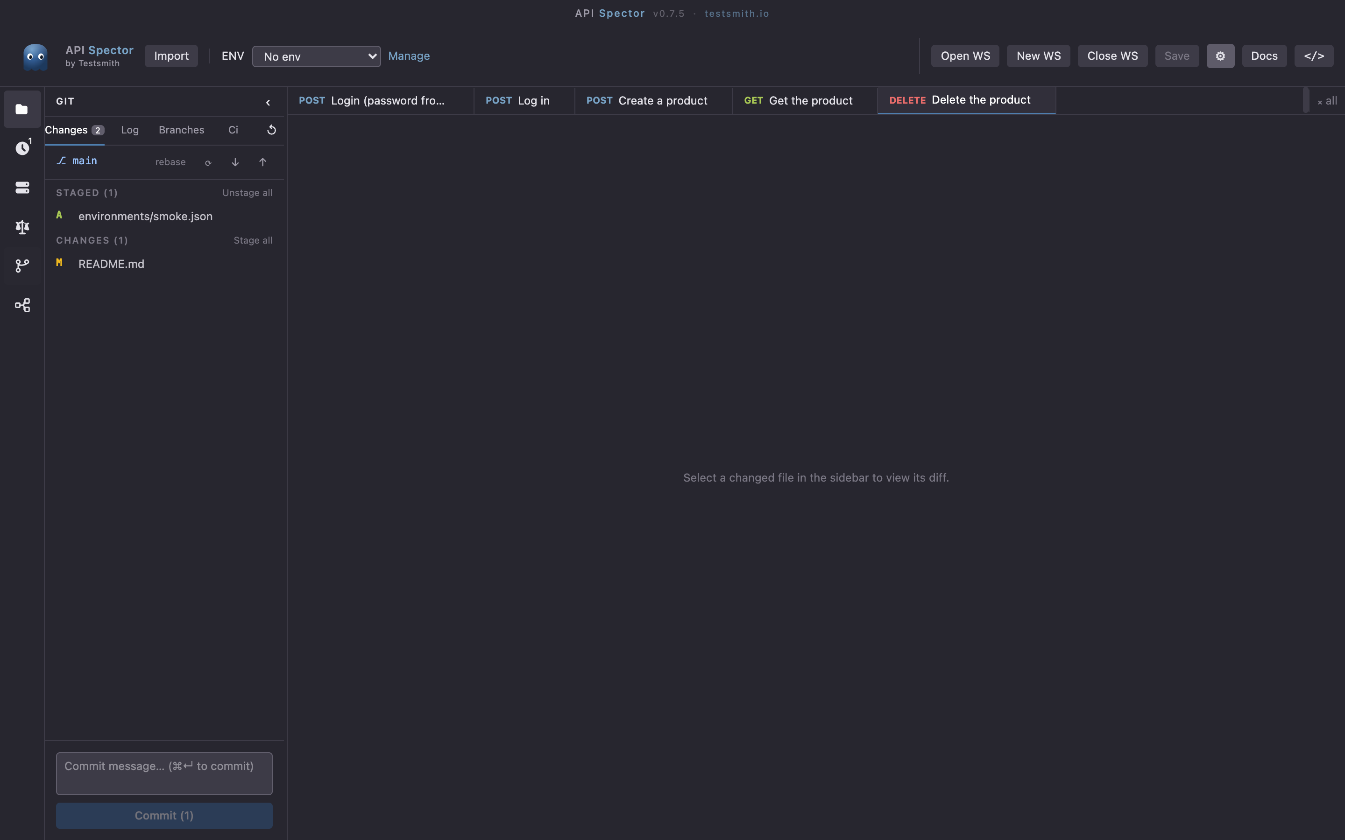Click 'Unstage all' in STAGED section
Screen dimensions: 1345x840
(x=248, y=193)
